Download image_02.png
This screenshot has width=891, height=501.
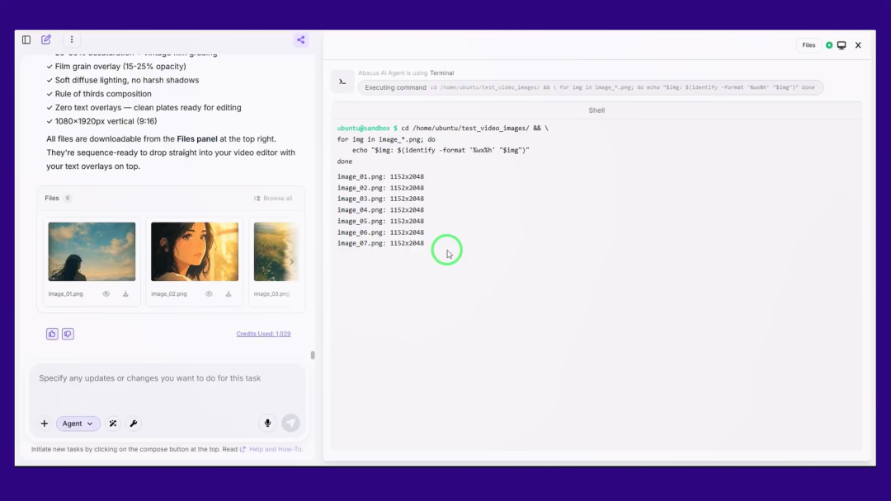(x=229, y=294)
